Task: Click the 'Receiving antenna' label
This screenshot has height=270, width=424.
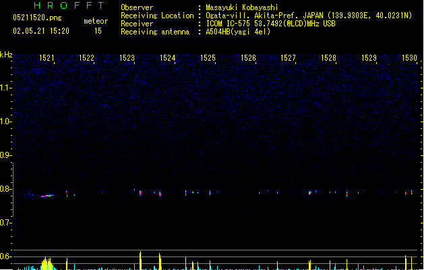Action: pyautogui.click(x=155, y=32)
